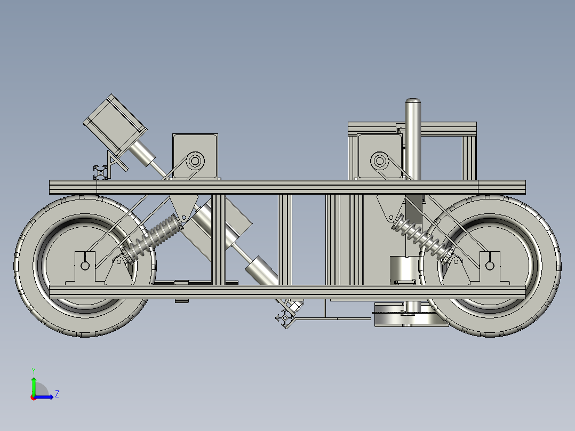Click the right belt pulley on motor box

[x=380, y=161]
